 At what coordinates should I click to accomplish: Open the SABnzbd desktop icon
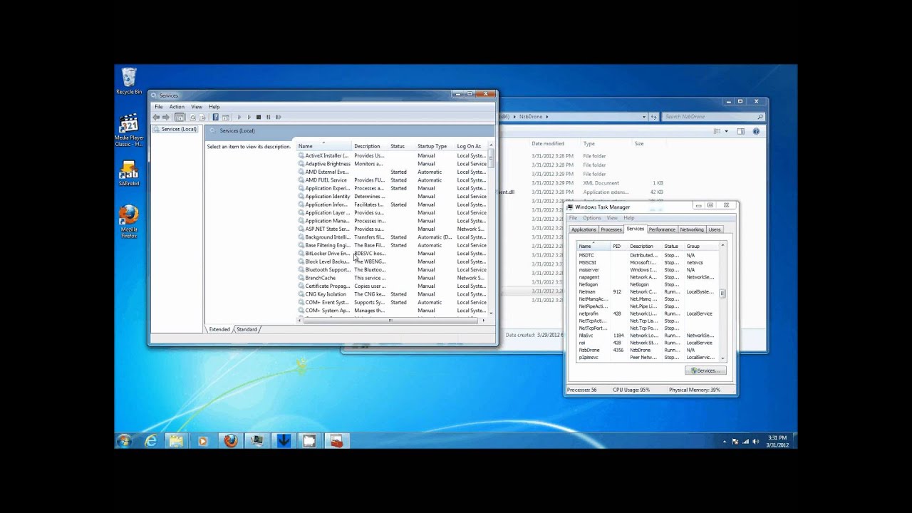click(129, 173)
